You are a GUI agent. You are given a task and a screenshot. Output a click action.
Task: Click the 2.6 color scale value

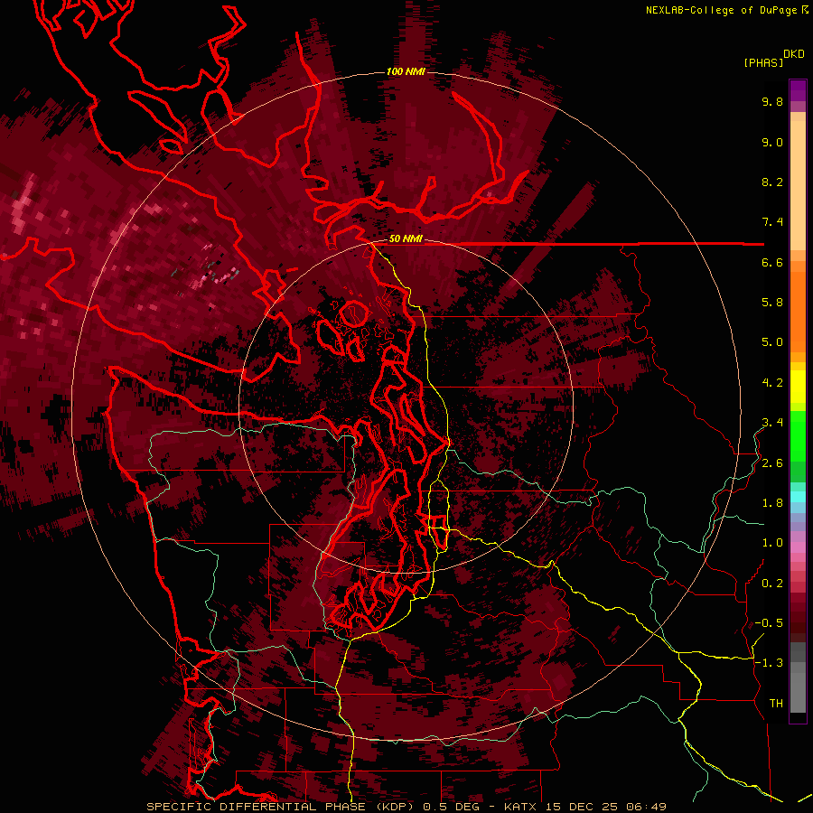coord(772,463)
